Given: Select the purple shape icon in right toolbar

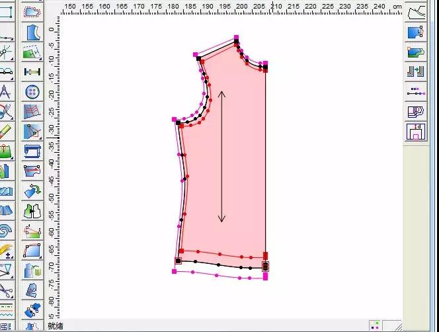Looking at the screenshot, I should (415, 132).
